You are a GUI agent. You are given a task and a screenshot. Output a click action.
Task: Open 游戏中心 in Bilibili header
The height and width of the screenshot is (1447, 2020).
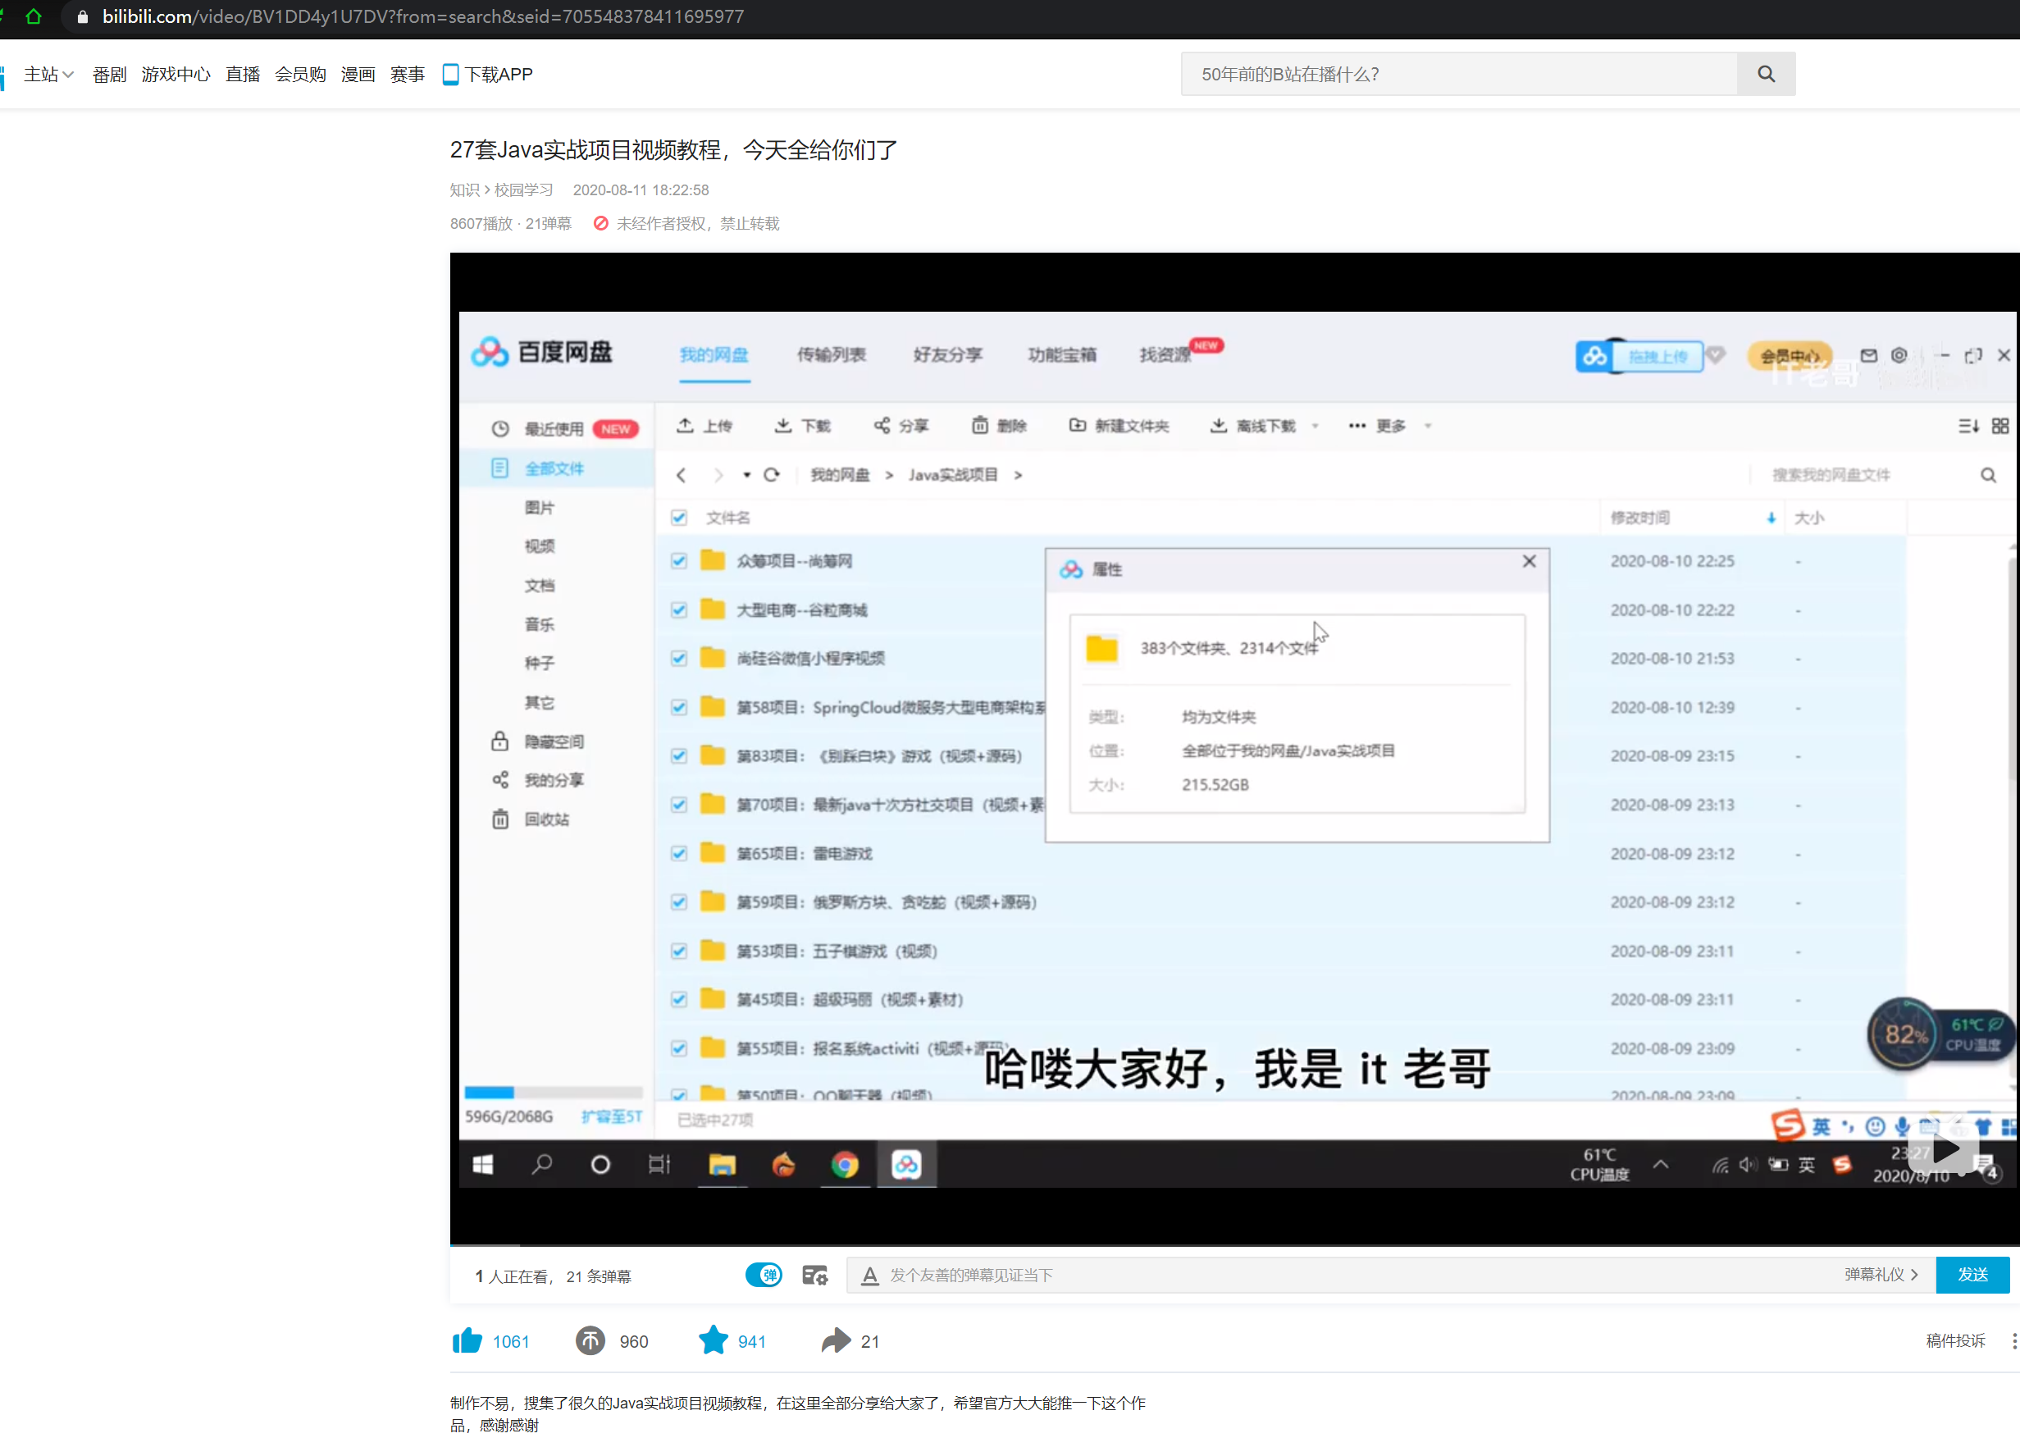coord(176,74)
